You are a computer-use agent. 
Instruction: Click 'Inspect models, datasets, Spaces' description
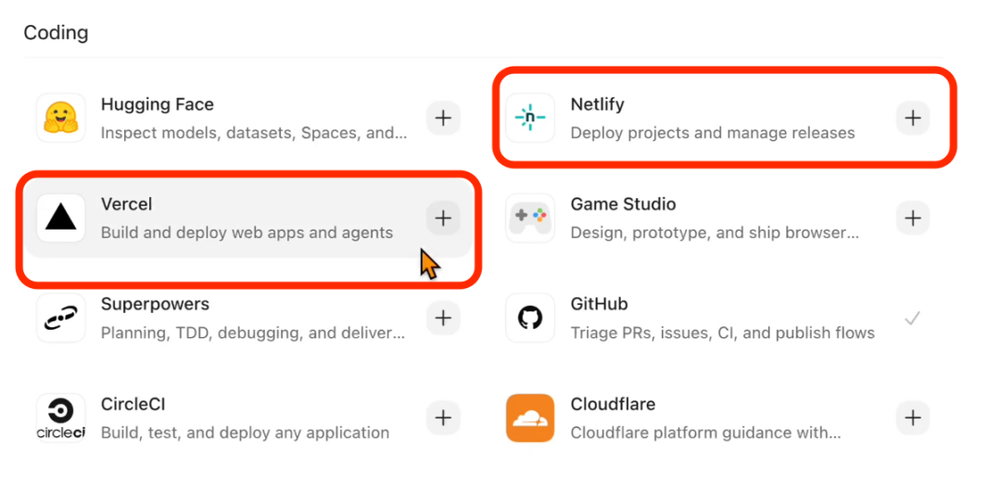click(254, 133)
